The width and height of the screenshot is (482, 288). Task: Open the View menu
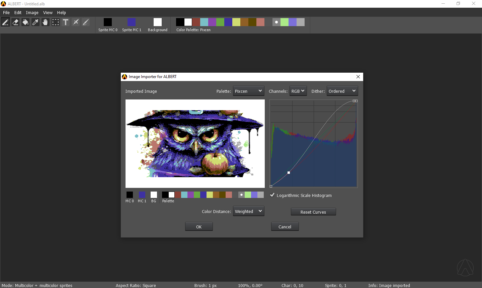[x=48, y=12]
